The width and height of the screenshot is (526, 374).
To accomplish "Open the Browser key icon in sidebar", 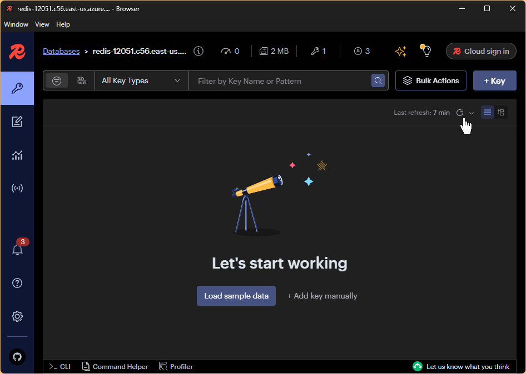I will click(17, 88).
